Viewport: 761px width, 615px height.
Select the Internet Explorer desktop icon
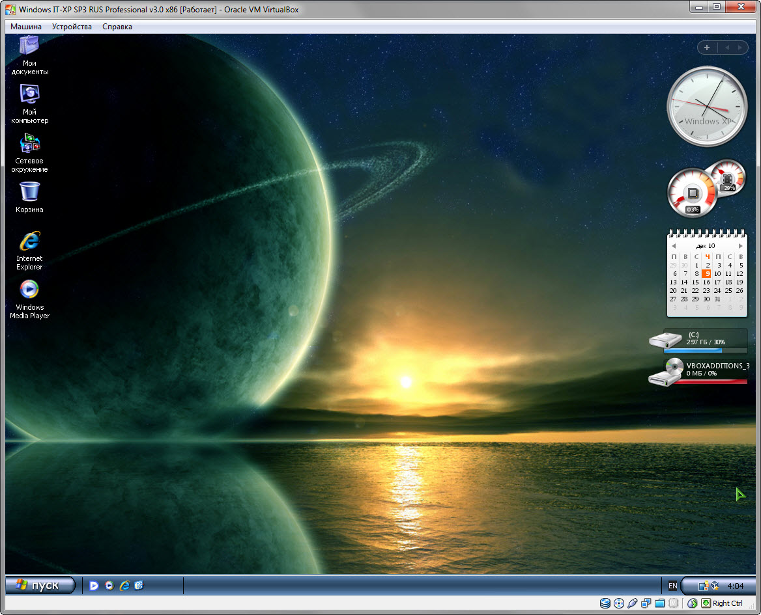pyautogui.click(x=29, y=251)
